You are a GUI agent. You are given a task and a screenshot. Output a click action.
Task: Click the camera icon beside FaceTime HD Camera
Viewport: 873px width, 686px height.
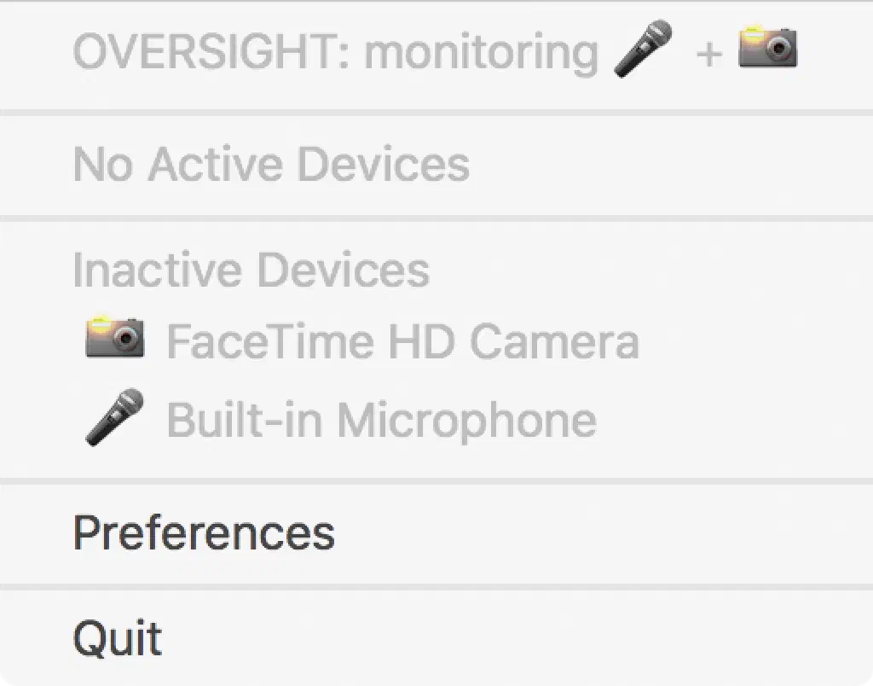point(114,339)
